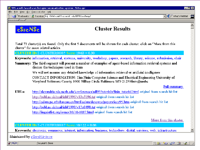This screenshot has width=200, height=150.
Task: Click the keyword 'submission' in first cluster
Action: (x=164, y=58)
